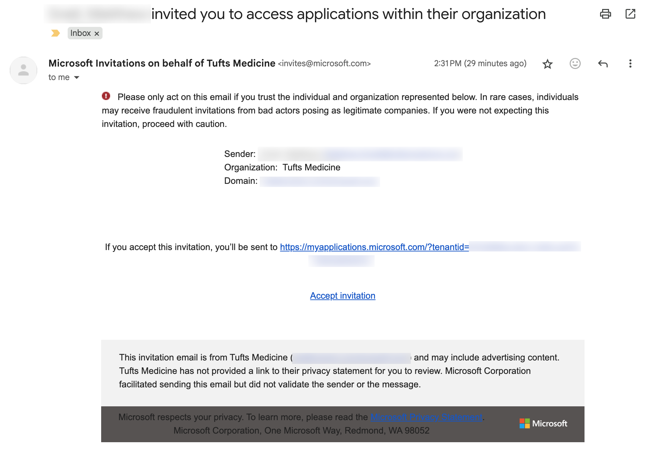Star this invitation email
Viewport: 647px width, 456px height.
[547, 64]
